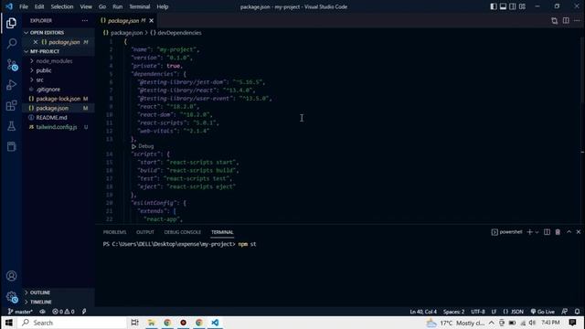This screenshot has width=585, height=329.
Task: Click the Windows Start button
Action: coord(9,323)
